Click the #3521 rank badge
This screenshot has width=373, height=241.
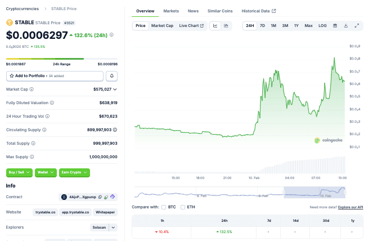pos(69,23)
